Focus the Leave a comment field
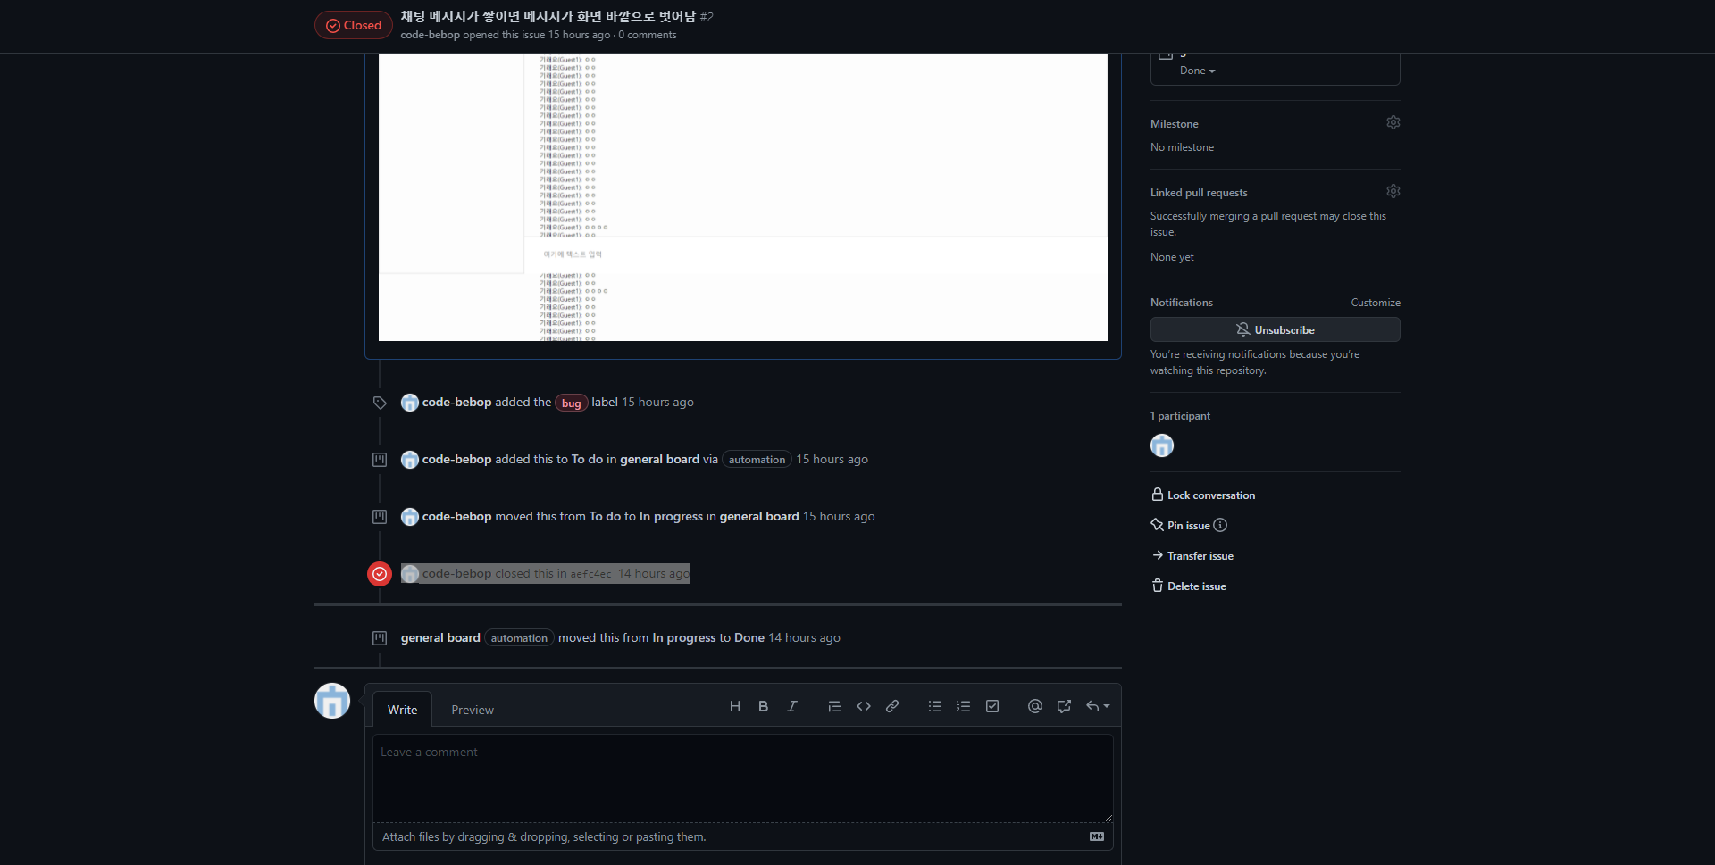1715x865 pixels. click(x=742, y=777)
